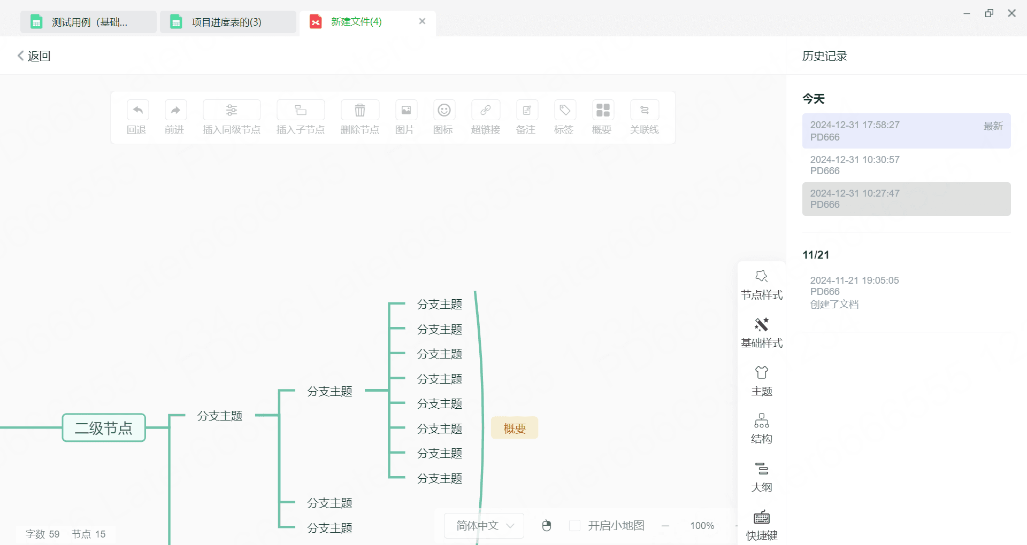Click the back chevron beside 返回
Viewport: 1027px width, 545px height.
click(20, 56)
